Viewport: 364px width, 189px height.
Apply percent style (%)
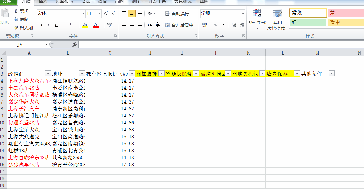[x=215, y=25]
